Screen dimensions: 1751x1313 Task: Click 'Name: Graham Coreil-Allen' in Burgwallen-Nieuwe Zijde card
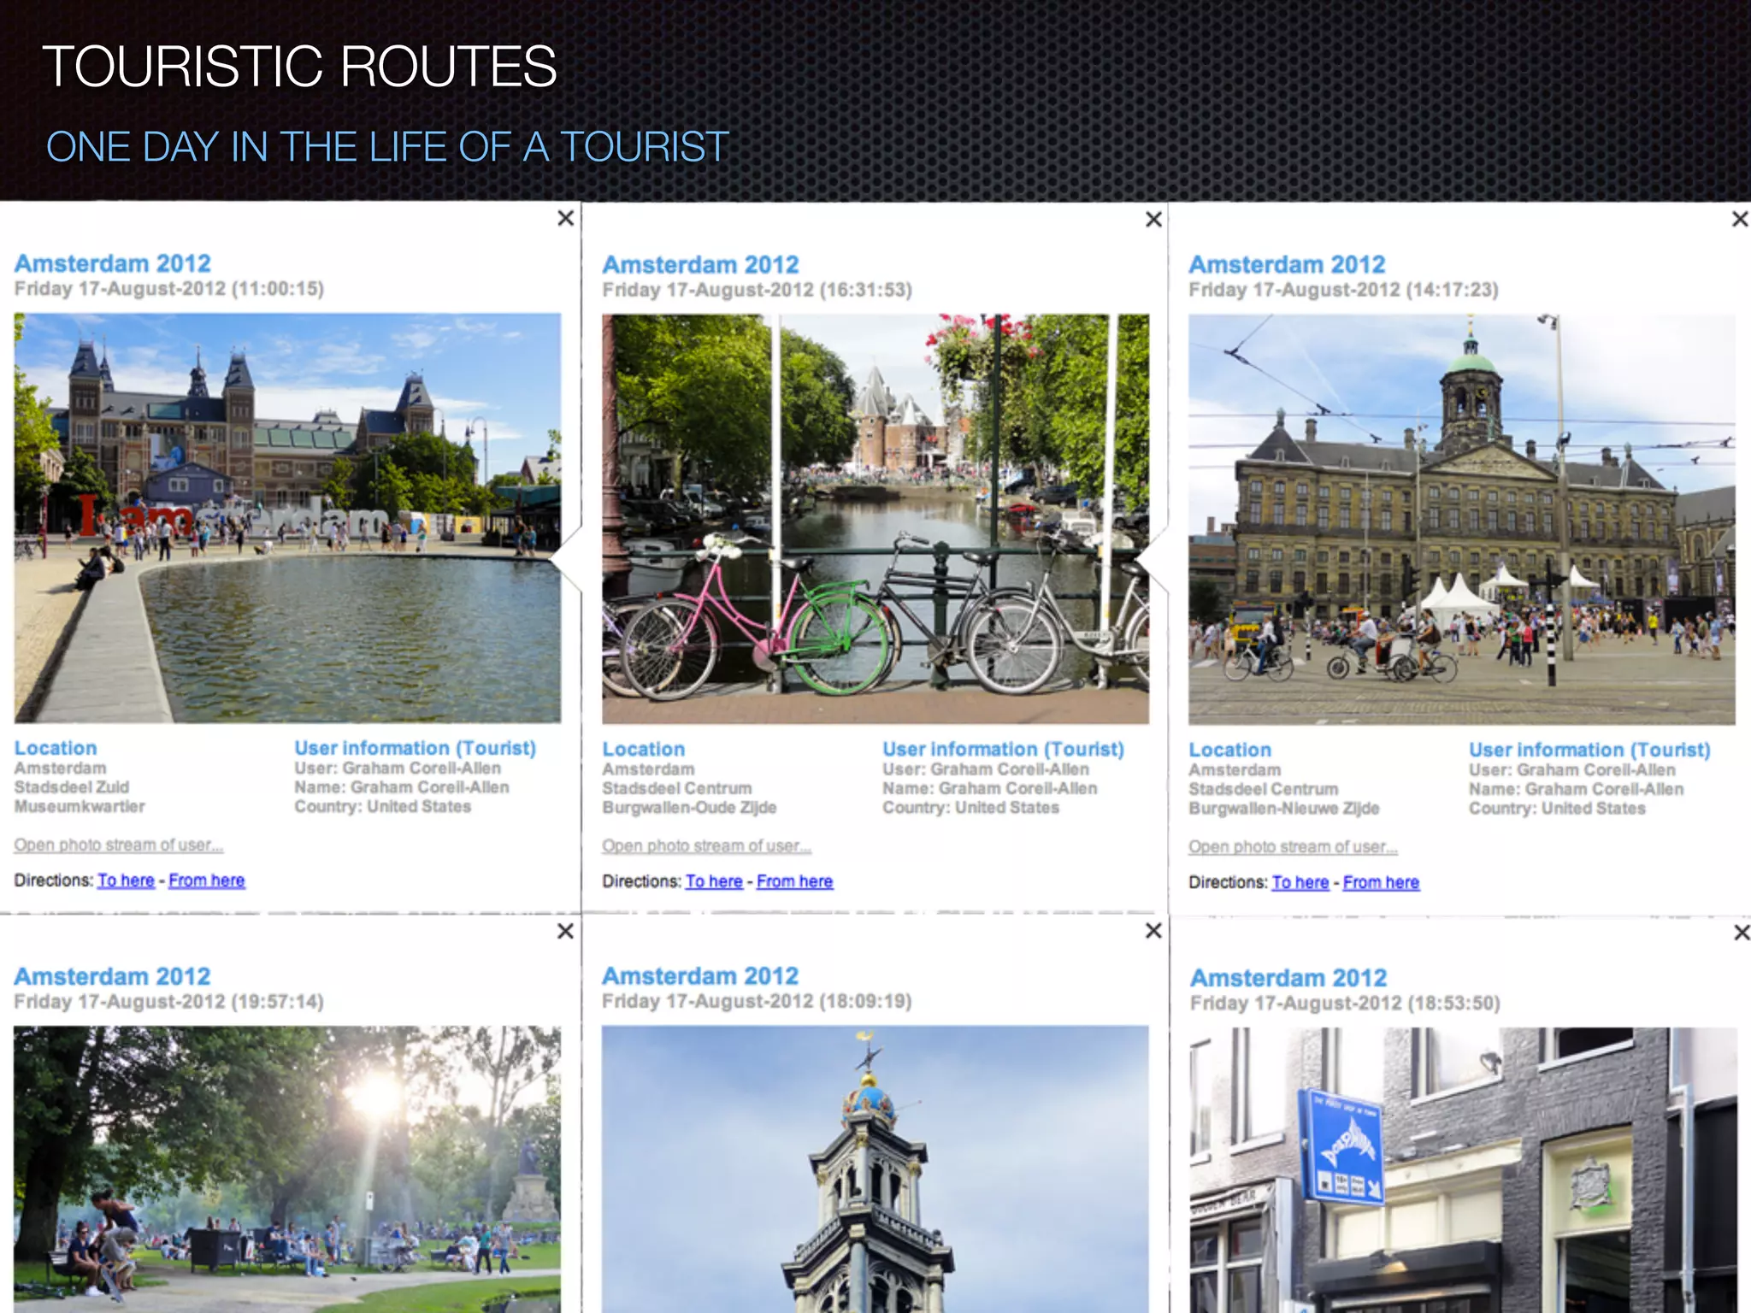tap(1576, 789)
